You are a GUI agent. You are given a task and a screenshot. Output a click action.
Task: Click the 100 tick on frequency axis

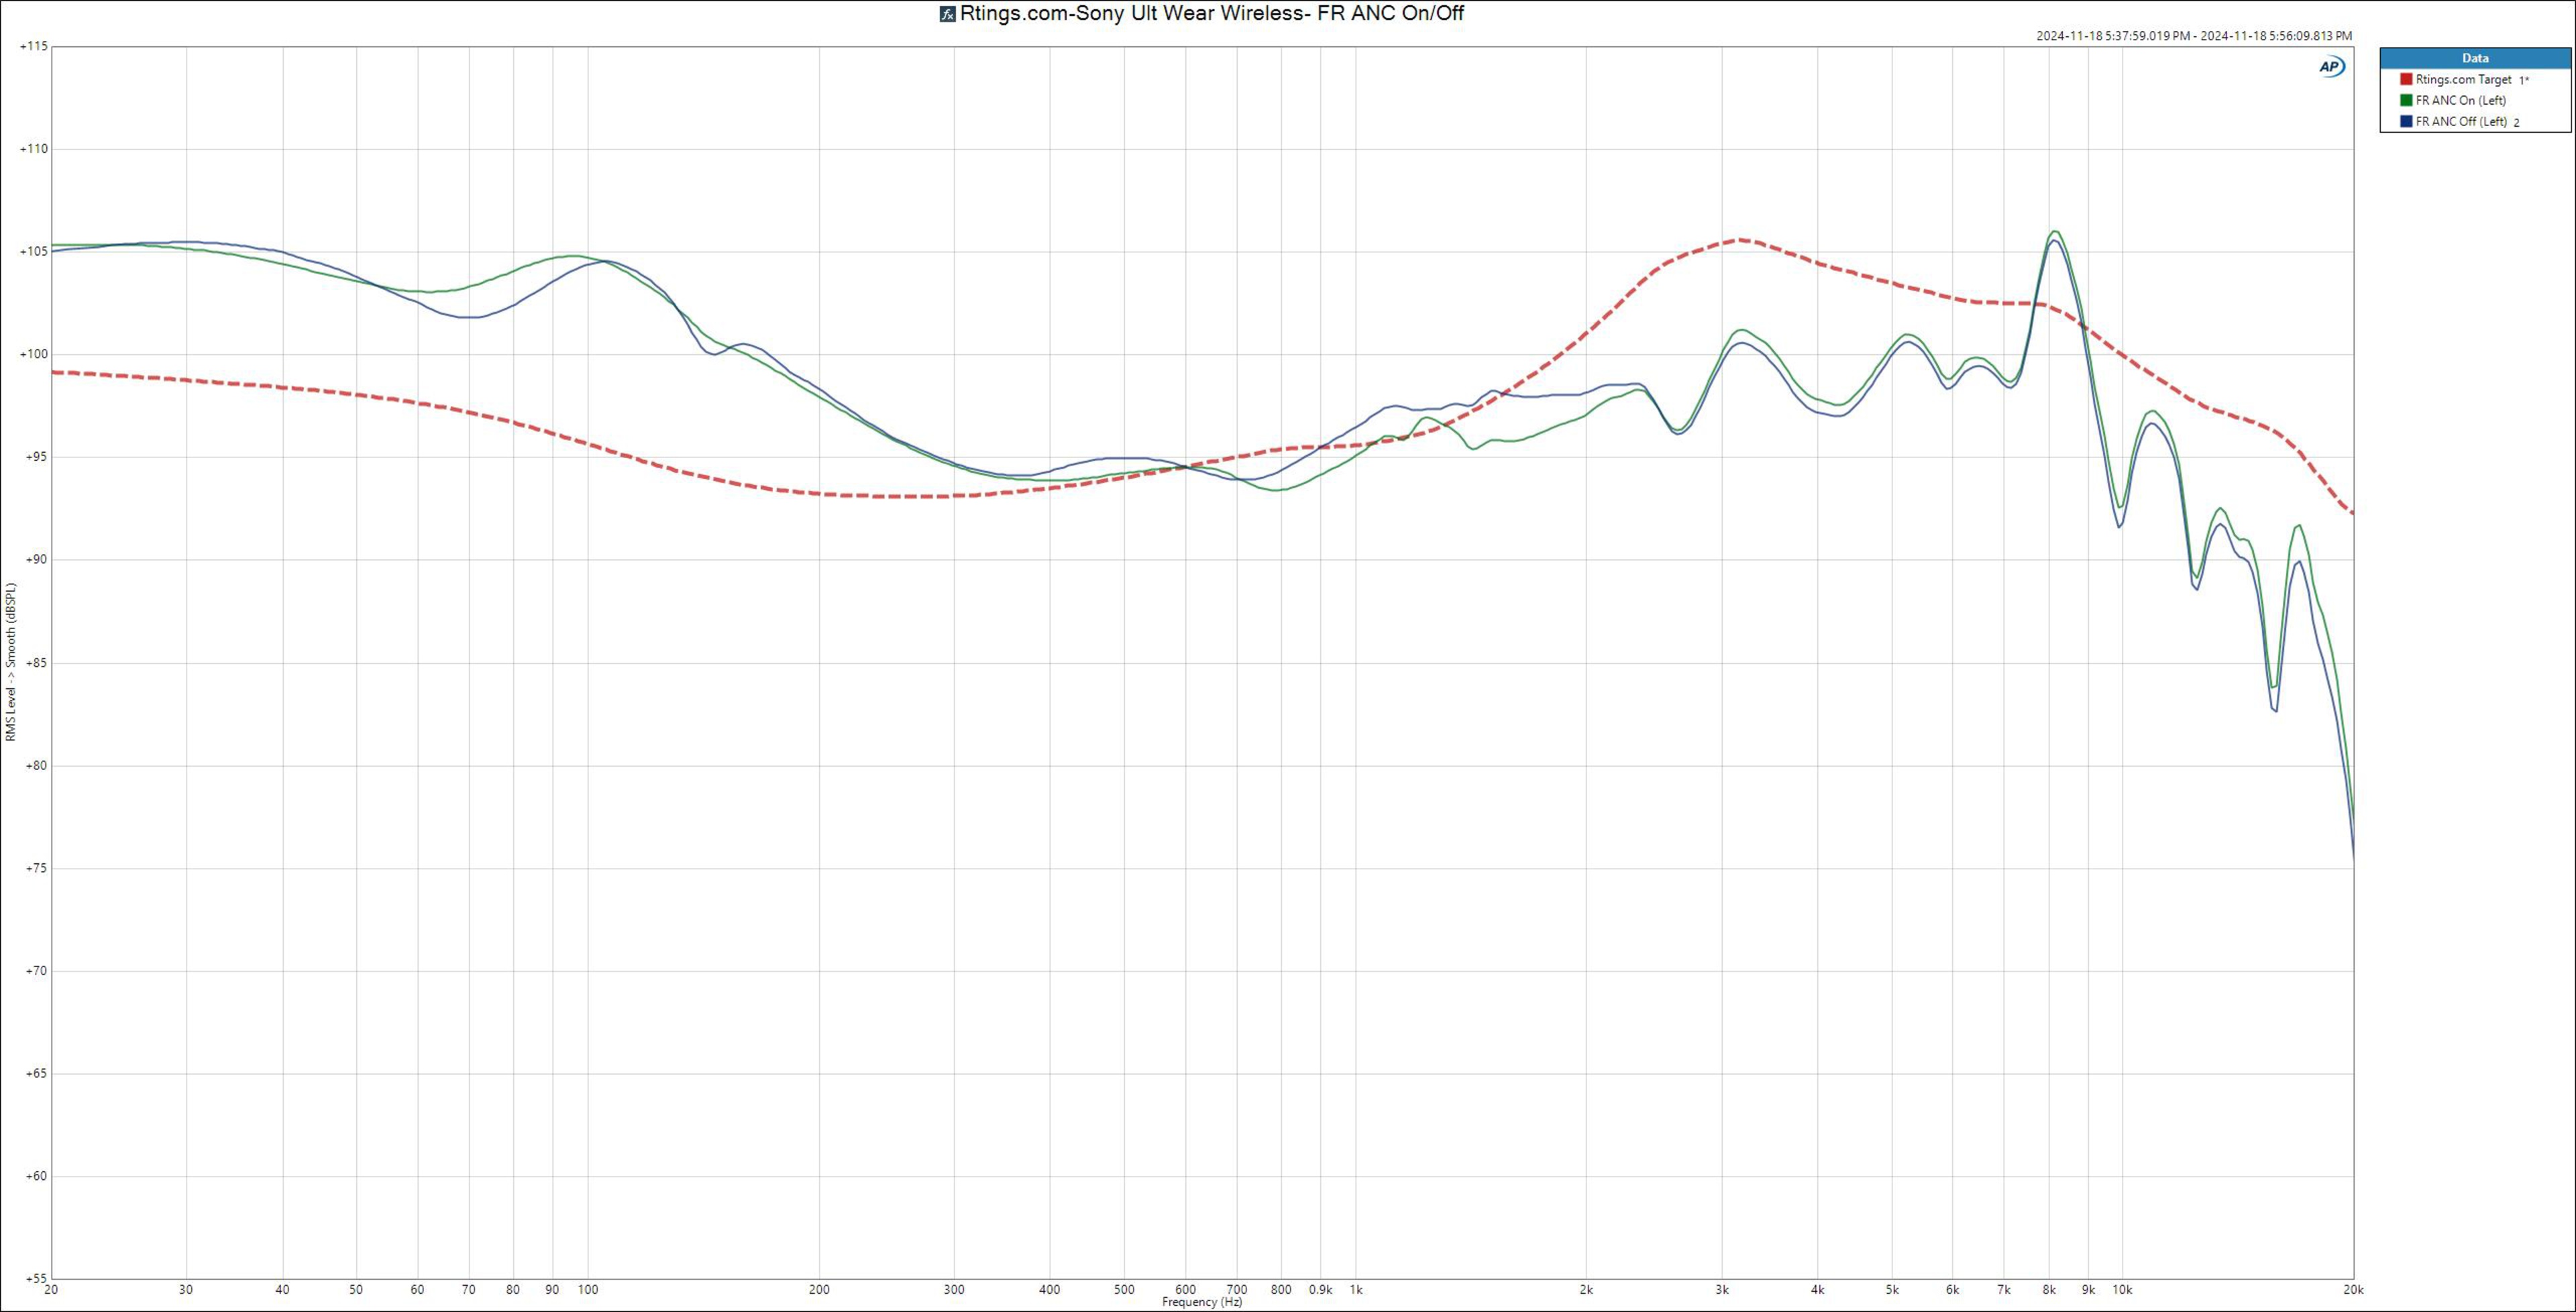(x=588, y=1290)
